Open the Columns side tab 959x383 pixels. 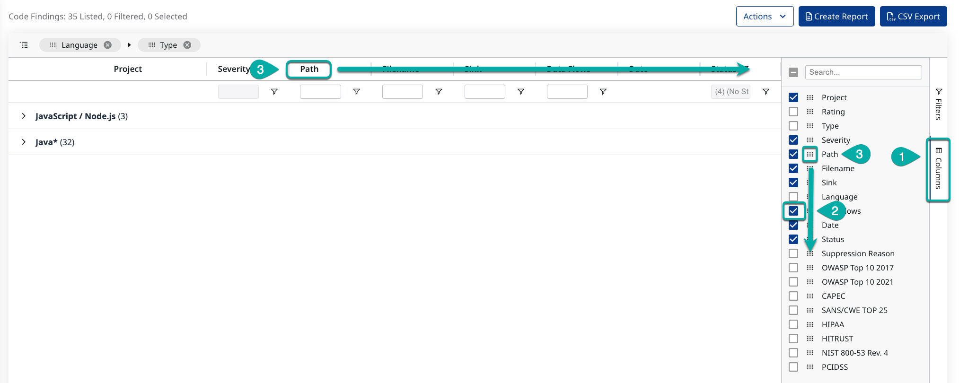coord(938,169)
